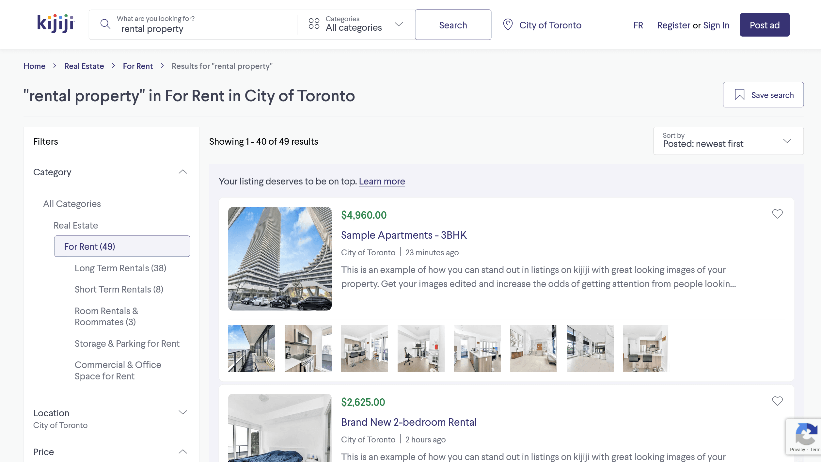The image size is (821, 462).
Task: Open the Learn more link
Action: [x=382, y=181]
